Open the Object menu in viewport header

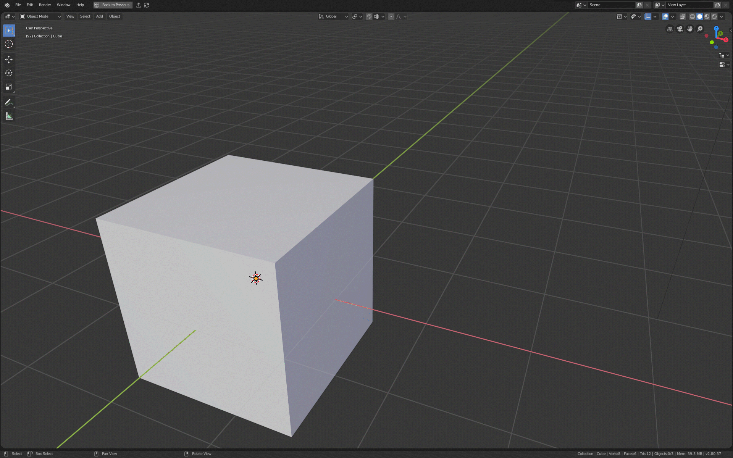tap(115, 16)
